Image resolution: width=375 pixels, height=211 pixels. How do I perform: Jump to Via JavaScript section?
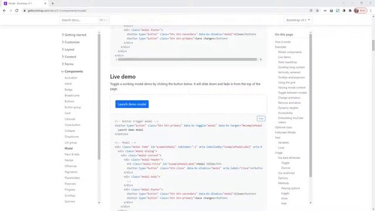(x=287, y=173)
